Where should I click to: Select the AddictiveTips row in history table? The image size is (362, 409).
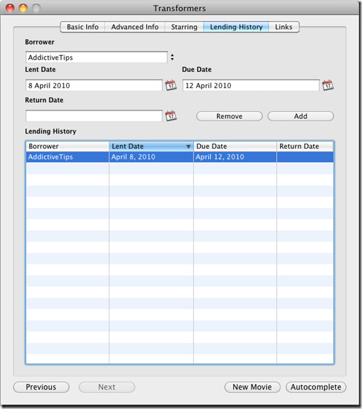pyautogui.click(x=179, y=157)
